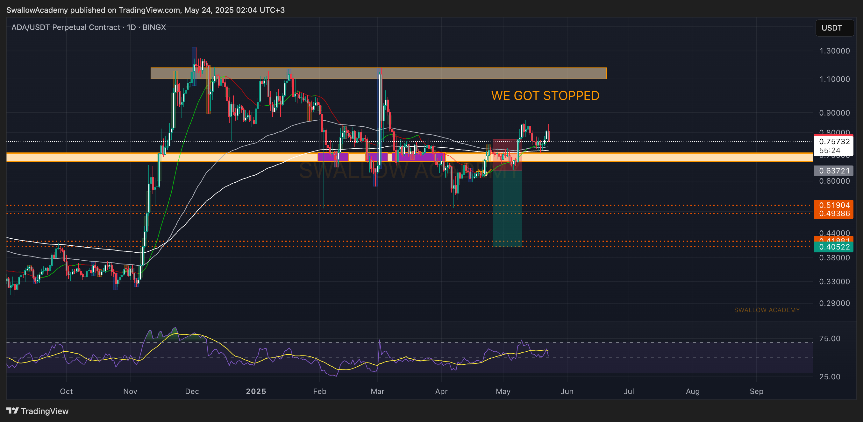Click the 0.33000 price axis label
This screenshot has height=422, width=863.
(834, 282)
